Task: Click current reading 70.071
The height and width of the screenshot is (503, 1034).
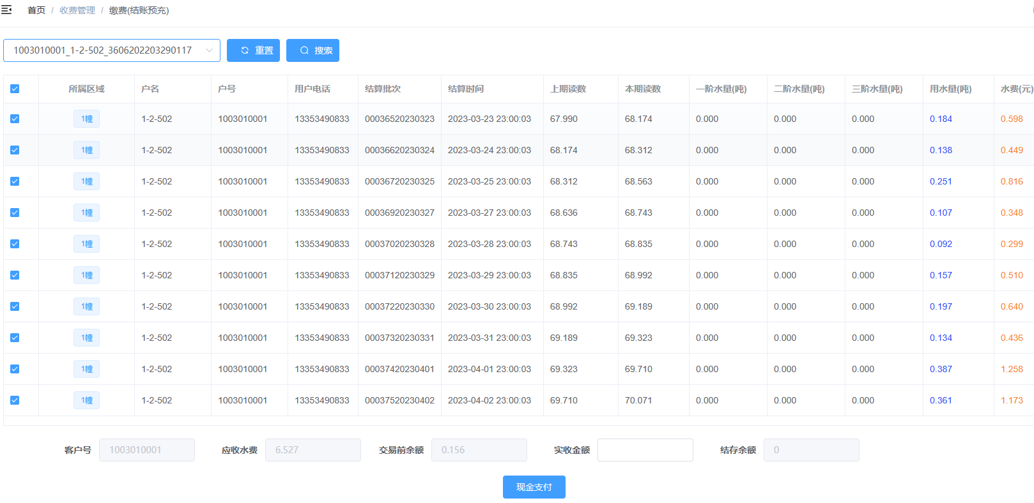Action: click(638, 400)
